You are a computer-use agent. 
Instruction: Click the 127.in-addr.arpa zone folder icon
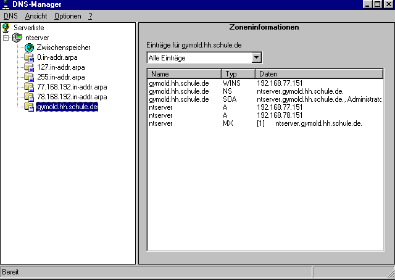[29, 67]
